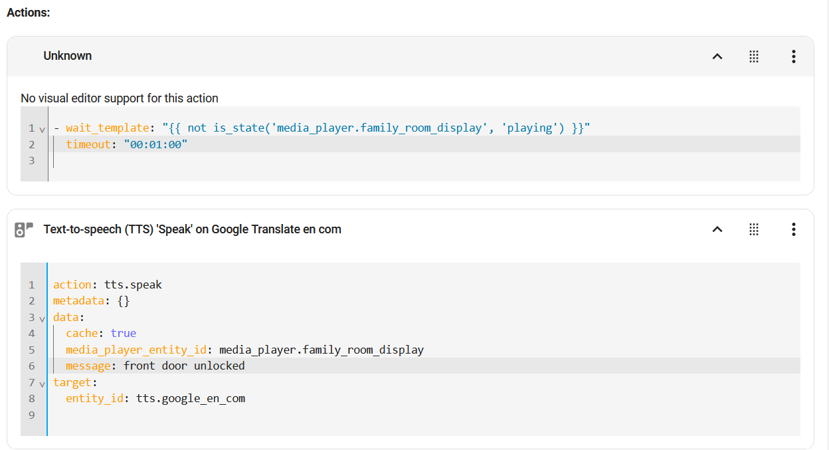Click the 'cache: true' line
The width and height of the screenshot is (829, 450).
(x=101, y=334)
